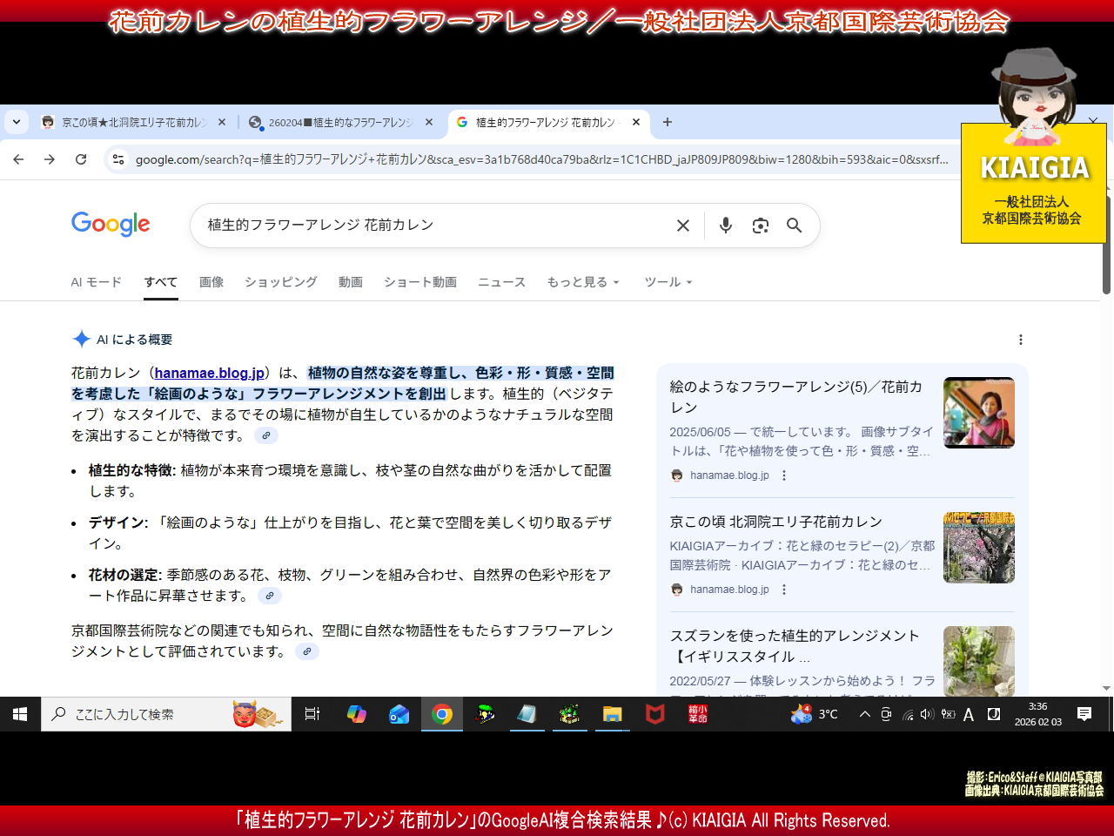Open the hanamae.blog.jp link in AI overview

(x=210, y=373)
